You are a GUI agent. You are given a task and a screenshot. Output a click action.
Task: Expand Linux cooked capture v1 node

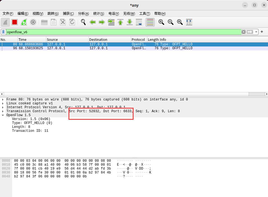pyautogui.click(x=3, y=103)
